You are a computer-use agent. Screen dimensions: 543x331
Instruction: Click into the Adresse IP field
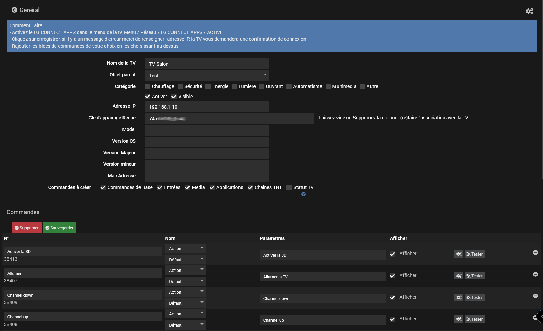tap(207, 107)
